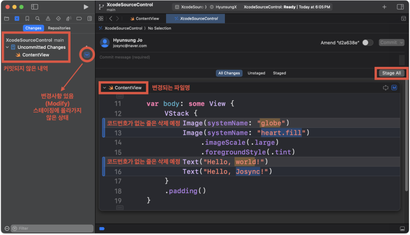Run the project with the play button
This screenshot has height=235, width=410.
click(x=86, y=7)
